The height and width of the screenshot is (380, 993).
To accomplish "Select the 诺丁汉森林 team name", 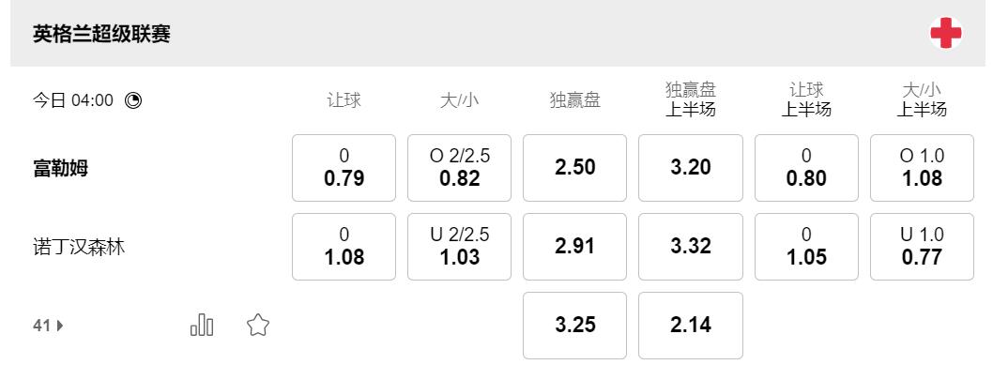I will point(79,248).
